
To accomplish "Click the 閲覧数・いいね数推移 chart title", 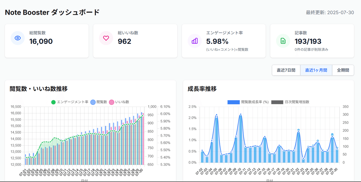I will 38,89.
